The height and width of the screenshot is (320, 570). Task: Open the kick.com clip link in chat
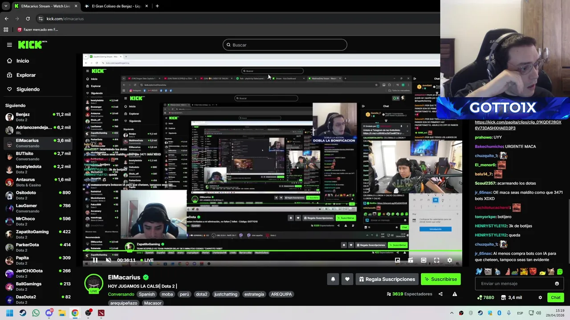518,125
